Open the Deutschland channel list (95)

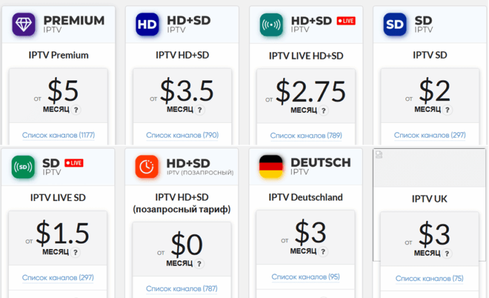[x=306, y=277]
